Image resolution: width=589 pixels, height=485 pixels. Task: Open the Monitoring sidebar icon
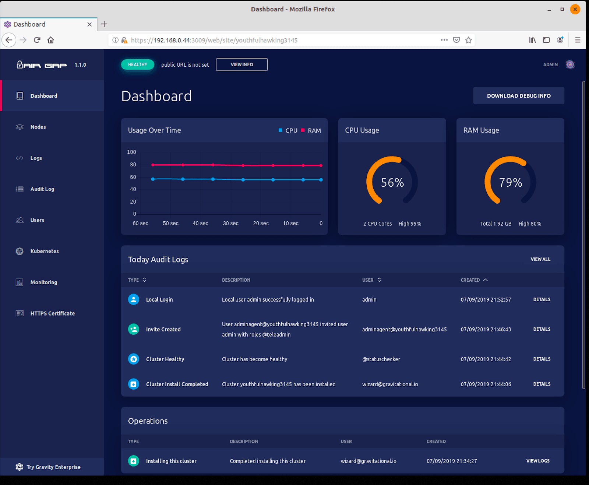pos(20,282)
